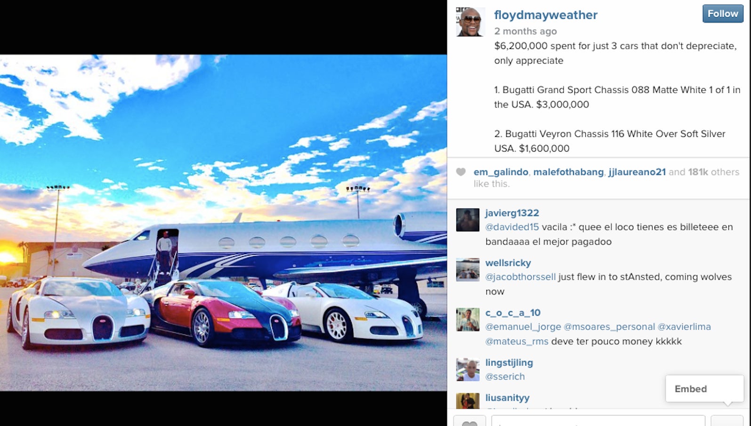Open malefothabang's profile link
The height and width of the screenshot is (426, 751).
coord(568,172)
